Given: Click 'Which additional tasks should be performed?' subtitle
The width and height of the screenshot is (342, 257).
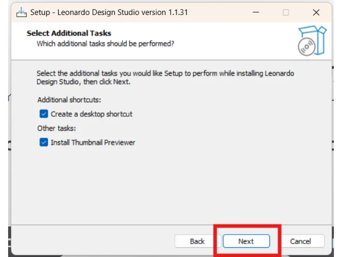Looking at the screenshot, I should click(105, 44).
